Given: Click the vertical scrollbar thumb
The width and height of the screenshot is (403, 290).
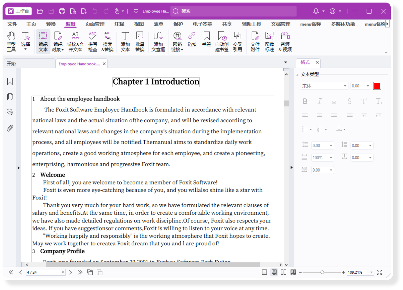Looking at the screenshot, I should (286, 103).
